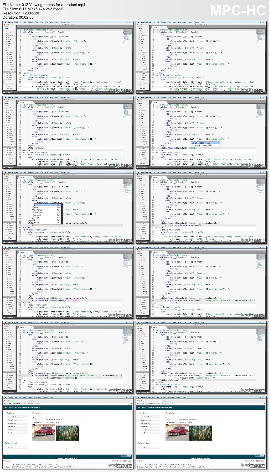269x472 pixels.
Task: Click the red car photo in the 00:01:46 frame
Action: (x=44, y=432)
